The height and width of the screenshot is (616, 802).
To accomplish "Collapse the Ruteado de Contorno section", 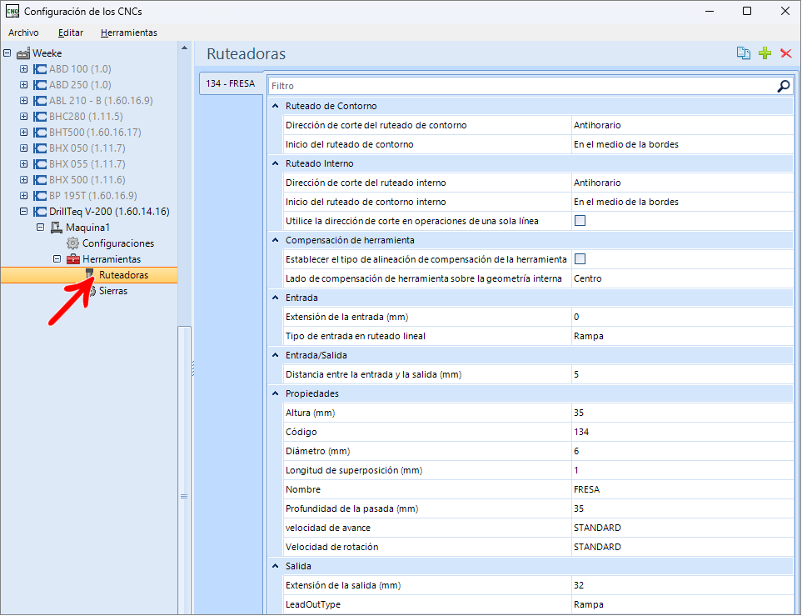I will [276, 106].
